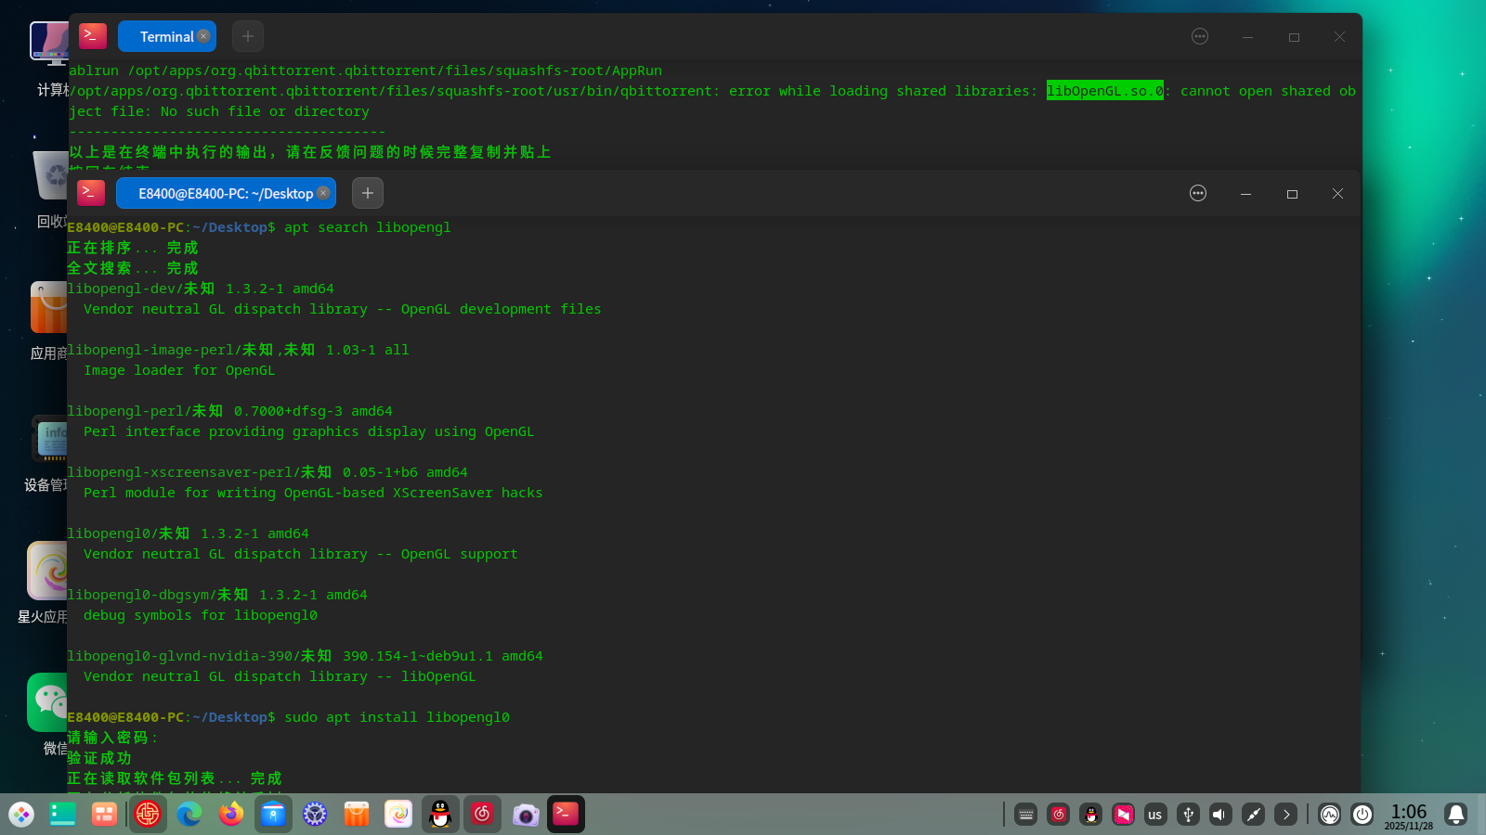This screenshot has height=835, width=1486.
Task: Open the on-screen keyboard tray icon
Action: coord(1026,815)
